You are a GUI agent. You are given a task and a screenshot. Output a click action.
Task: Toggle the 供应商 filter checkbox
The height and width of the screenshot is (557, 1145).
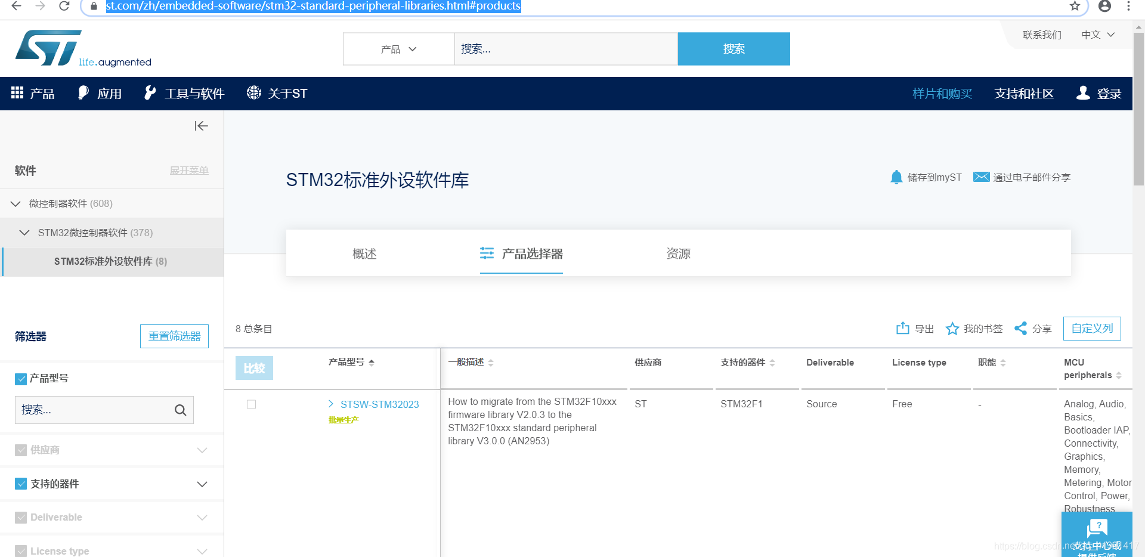[21, 450]
